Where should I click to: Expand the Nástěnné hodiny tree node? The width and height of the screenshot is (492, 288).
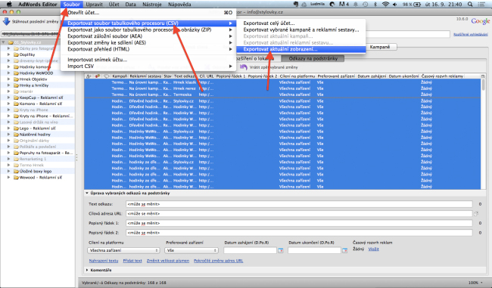(x=9, y=134)
